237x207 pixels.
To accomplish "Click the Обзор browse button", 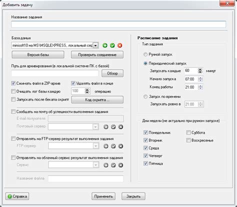I will click(112, 73).
